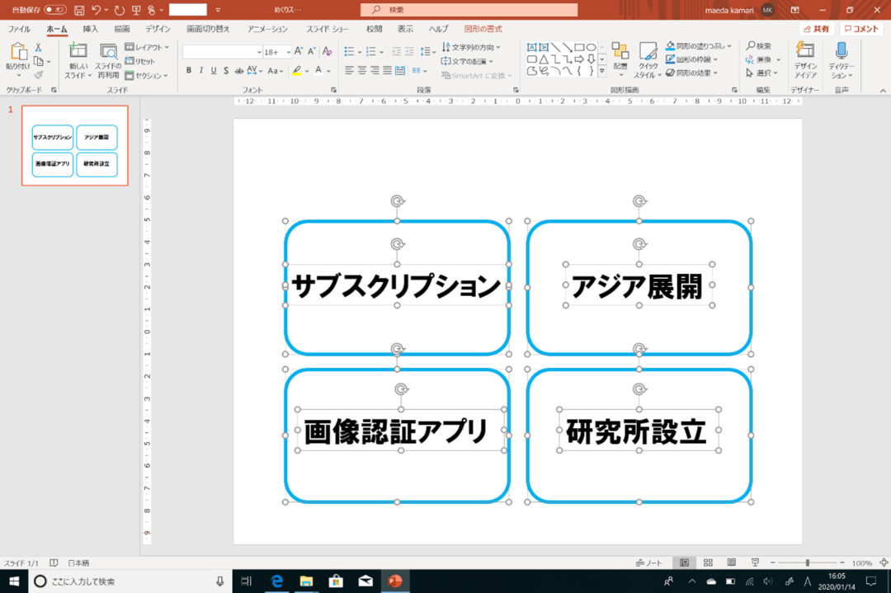Toggle bold formatting with the B button
The image size is (891, 593).
click(x=189, y=71)
